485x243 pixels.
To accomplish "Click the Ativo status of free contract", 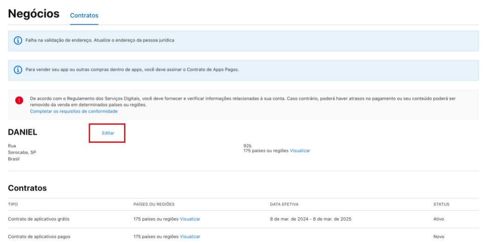I will point(439,219).
